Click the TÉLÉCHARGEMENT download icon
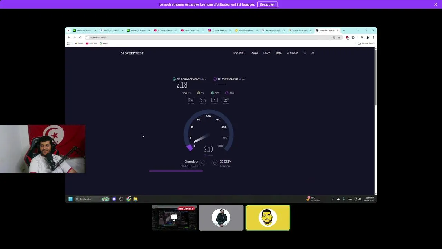Image resolution: width=442 pixels, height=249 pixels. (x=174, y=79)
